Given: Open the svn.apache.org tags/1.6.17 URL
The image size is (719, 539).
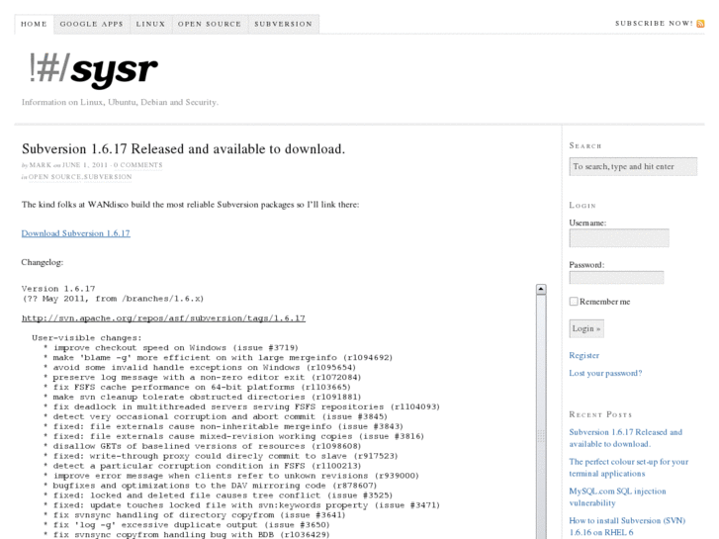Looking at the screenshot, I should (164, 317).
